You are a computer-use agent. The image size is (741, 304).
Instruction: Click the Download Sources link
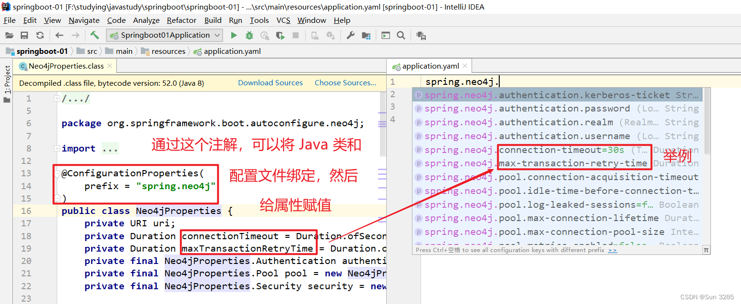(x=270, y=83)
